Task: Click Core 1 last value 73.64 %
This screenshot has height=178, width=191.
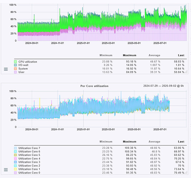Action: click(x=179, y=169)
